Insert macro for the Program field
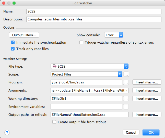 coord(147,82)
